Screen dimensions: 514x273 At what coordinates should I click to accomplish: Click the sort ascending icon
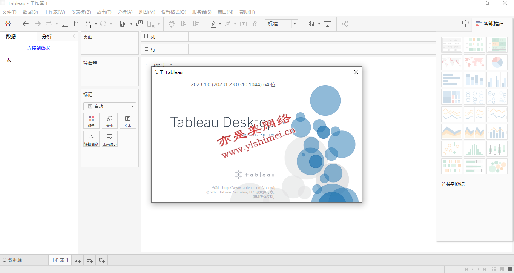184,24
